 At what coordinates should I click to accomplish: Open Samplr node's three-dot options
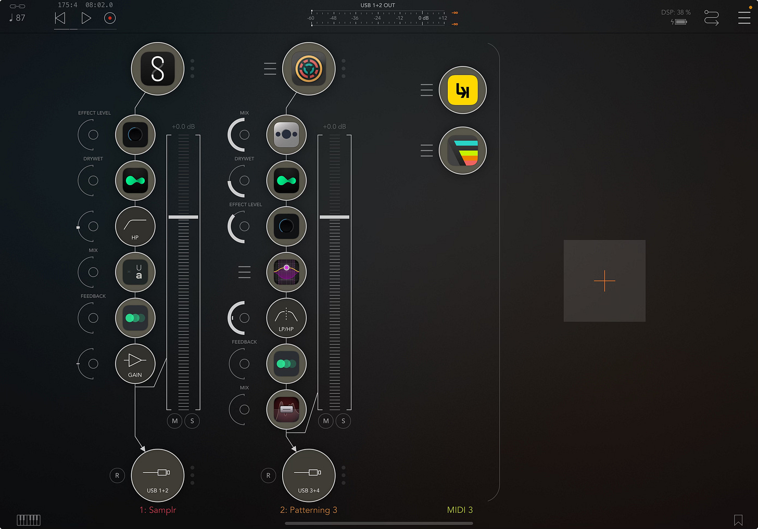point(193,69)
